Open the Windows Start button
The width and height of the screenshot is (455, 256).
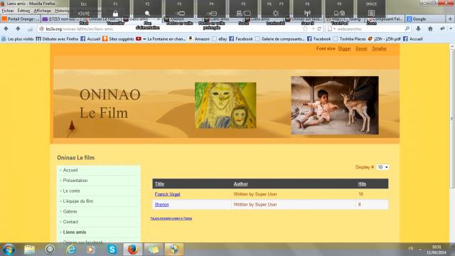coord(9,250)
